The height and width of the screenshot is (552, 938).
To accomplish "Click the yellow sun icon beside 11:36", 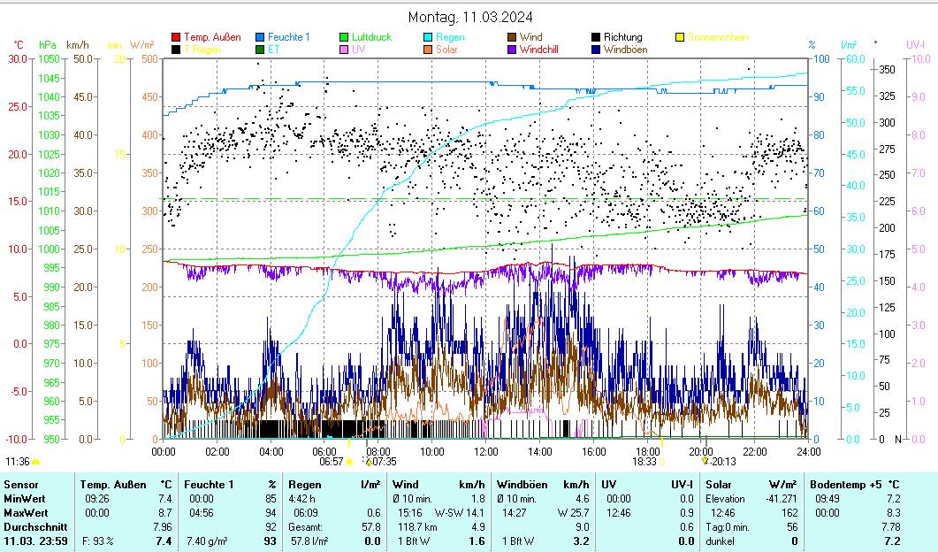I will [x=36, y=462].
